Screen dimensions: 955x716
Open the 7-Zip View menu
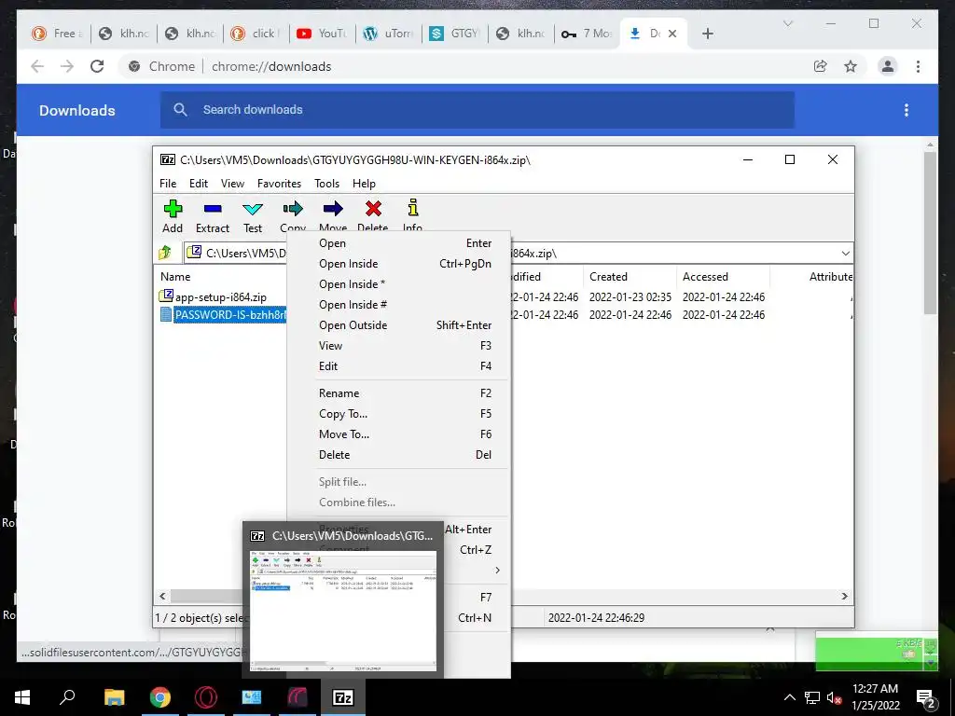[x=232, y=184]
